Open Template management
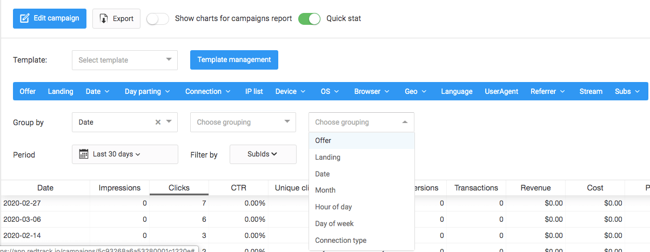 [x=234, y=60]
